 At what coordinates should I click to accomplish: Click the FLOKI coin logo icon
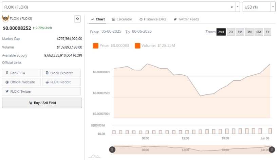click(5, 19)
